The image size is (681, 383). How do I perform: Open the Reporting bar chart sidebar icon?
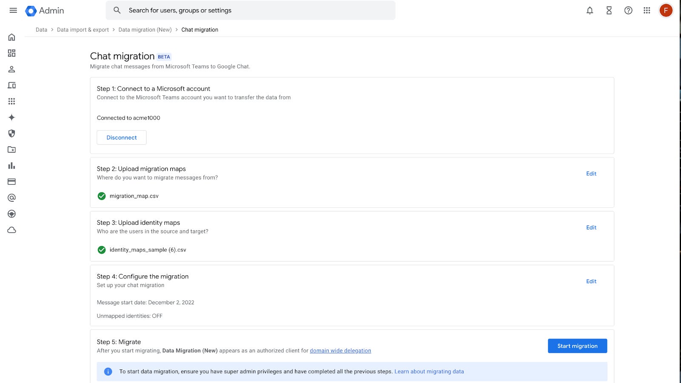click(x=11, y=166)
